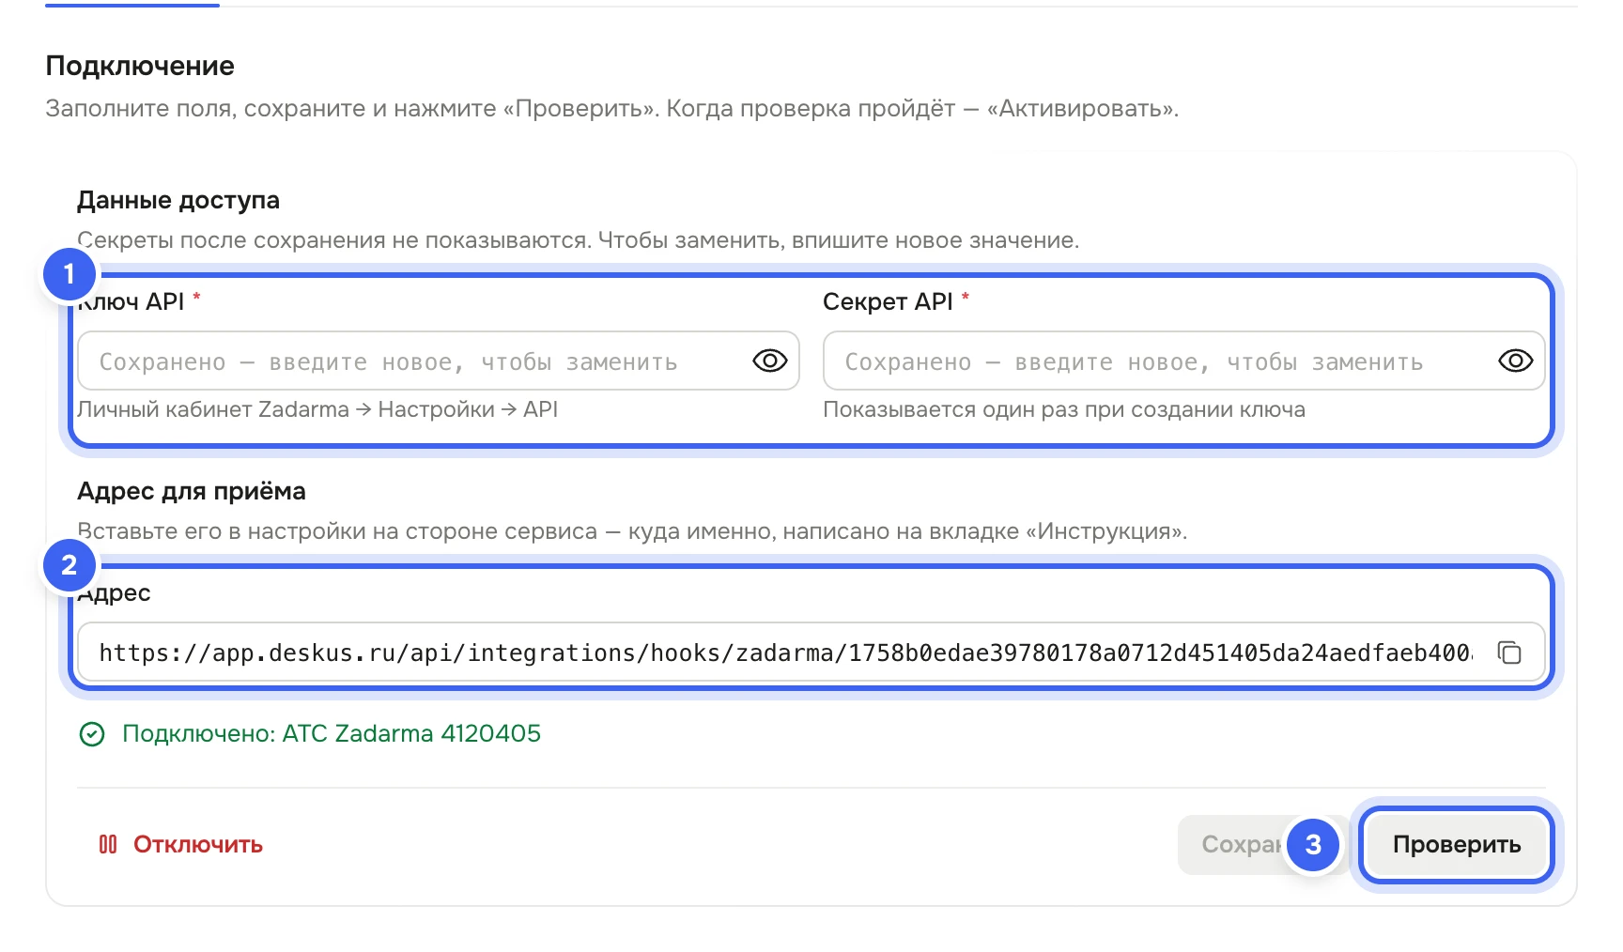The height and width of the screenshot is (952, 1623).
Task: Click the heading Подключение
Action: pyautogui.click(x=140, y=66)
